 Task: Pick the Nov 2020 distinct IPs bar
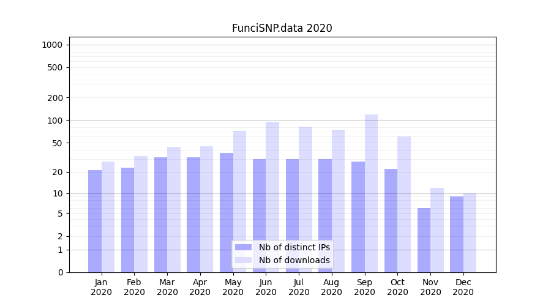(x=424, y=240)
